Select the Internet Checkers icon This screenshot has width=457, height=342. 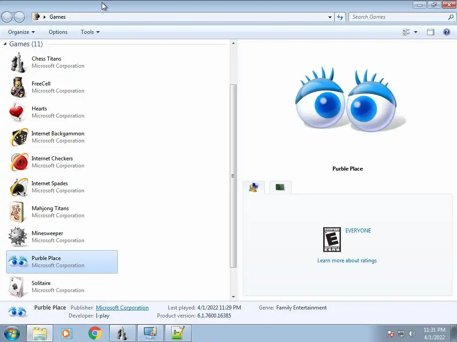(19, 162)
